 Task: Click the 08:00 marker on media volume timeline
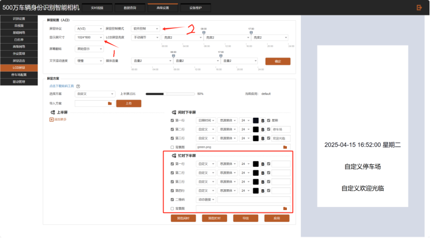(173, 56)
